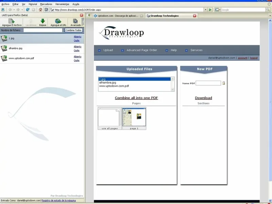Click the green Bájese download arrow

43,21
